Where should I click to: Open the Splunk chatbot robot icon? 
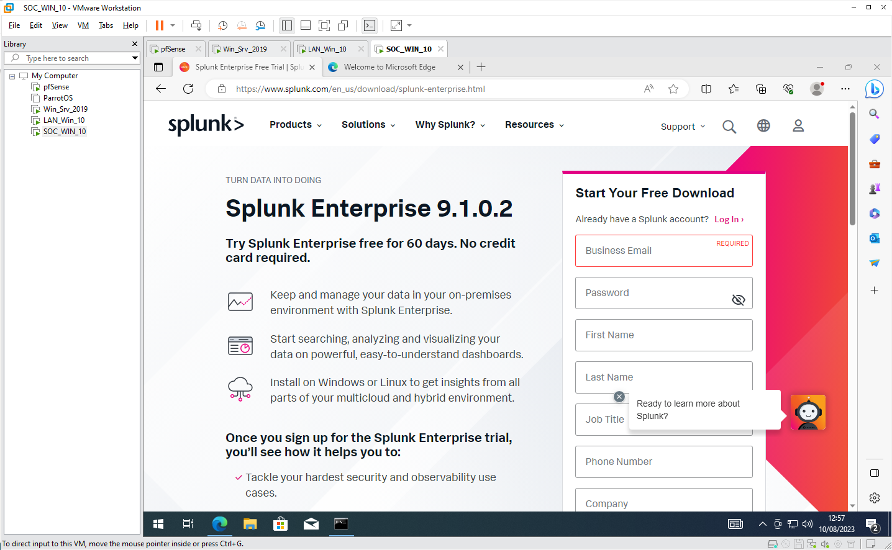808,412
